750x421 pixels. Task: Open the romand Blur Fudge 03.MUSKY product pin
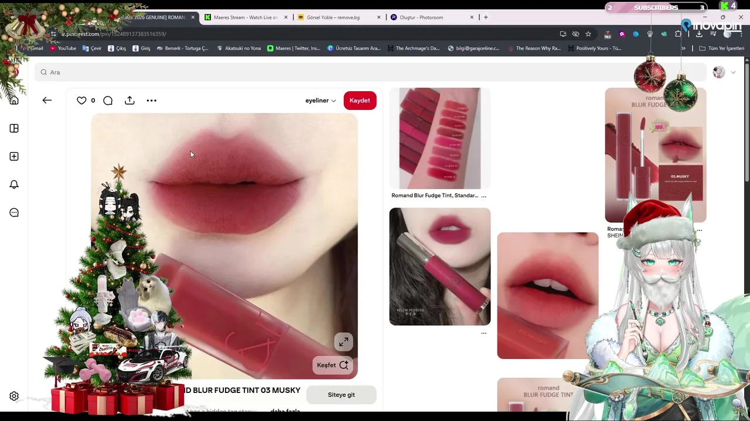[656, 155]
